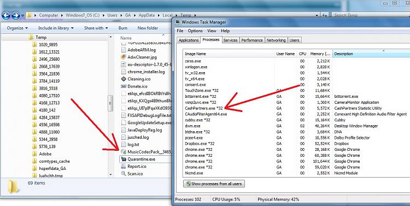Select the Adobe folder icon in tree
This screenshot has height=206, width=410.
pos(34,154)
